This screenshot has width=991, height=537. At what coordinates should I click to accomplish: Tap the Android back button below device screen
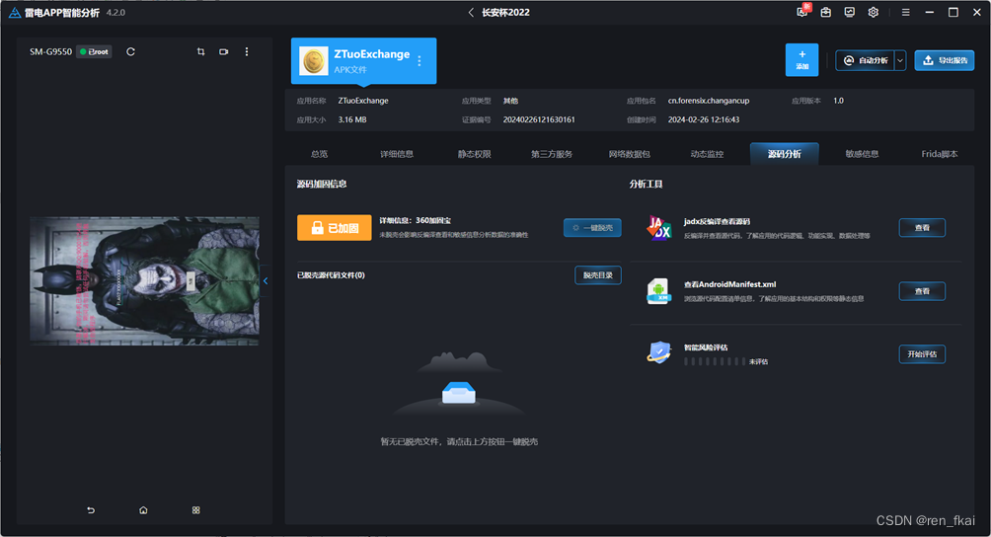pos(91,509)
